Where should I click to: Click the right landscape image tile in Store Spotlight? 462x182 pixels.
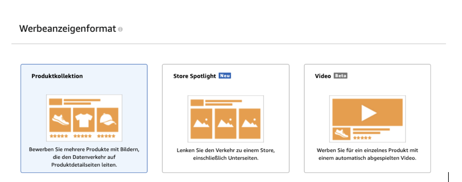coord(250,123)
